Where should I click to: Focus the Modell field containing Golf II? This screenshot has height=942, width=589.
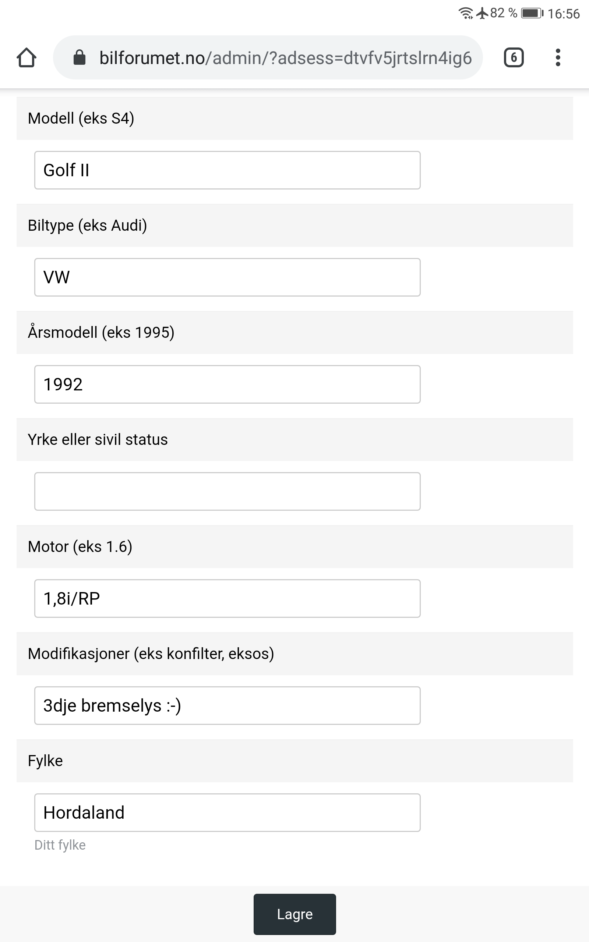(x=227, y=170)
